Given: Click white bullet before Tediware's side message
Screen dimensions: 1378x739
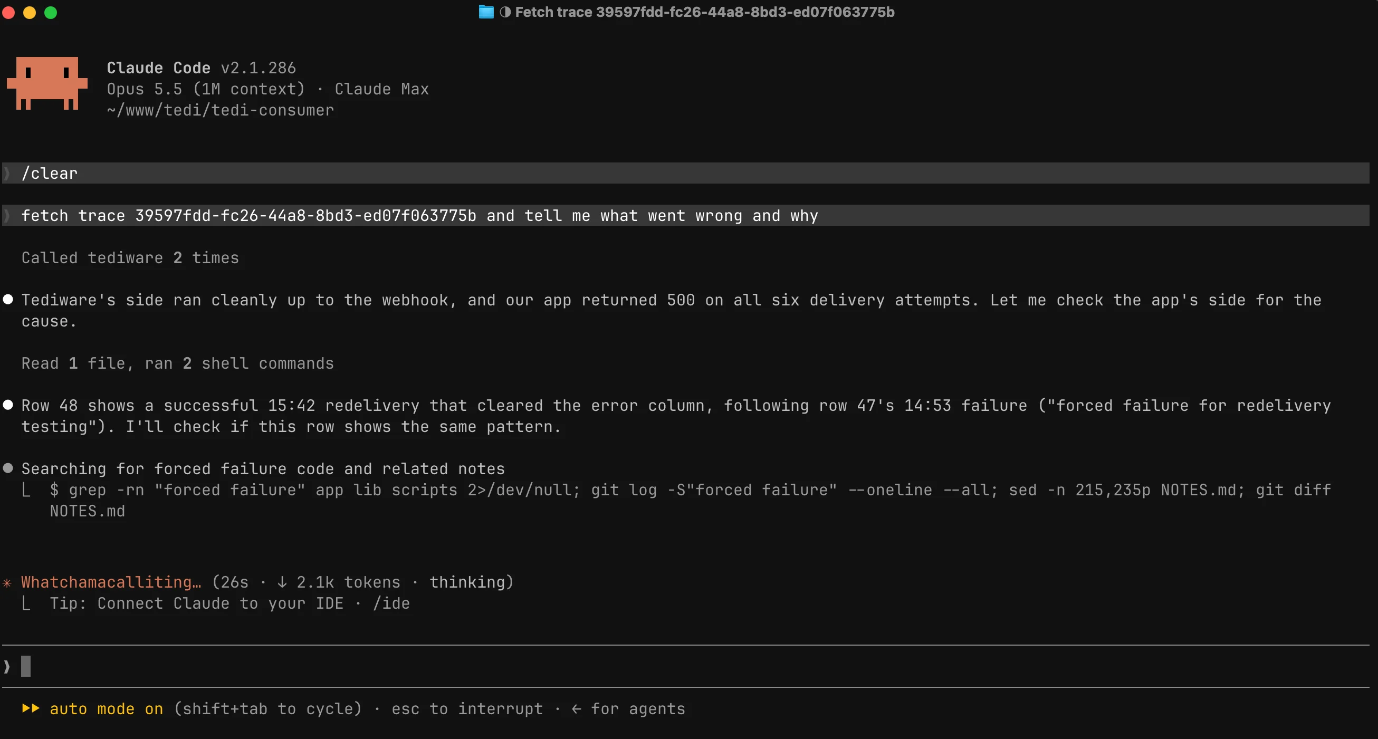Looking at the screenshot, I should (x=8, y=300).
